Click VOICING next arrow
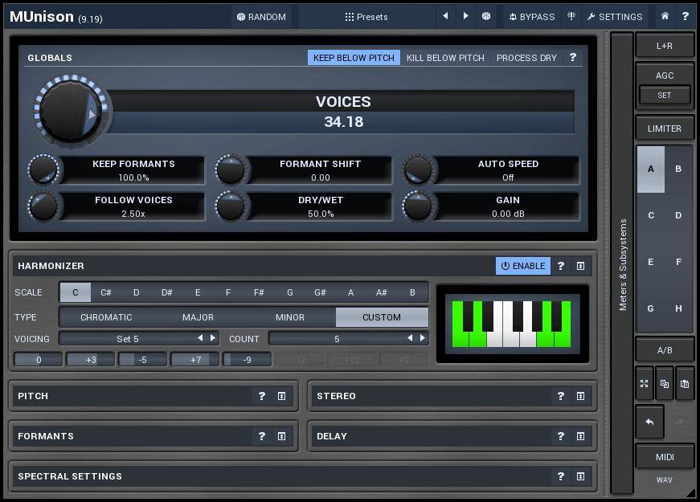Screen dimensions: 700x502 pyautogui.click(x=212, y=338)
